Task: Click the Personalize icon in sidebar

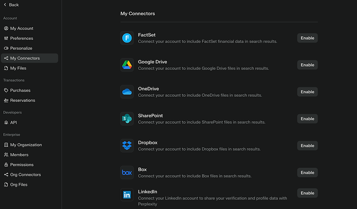Action: (6, 48)
